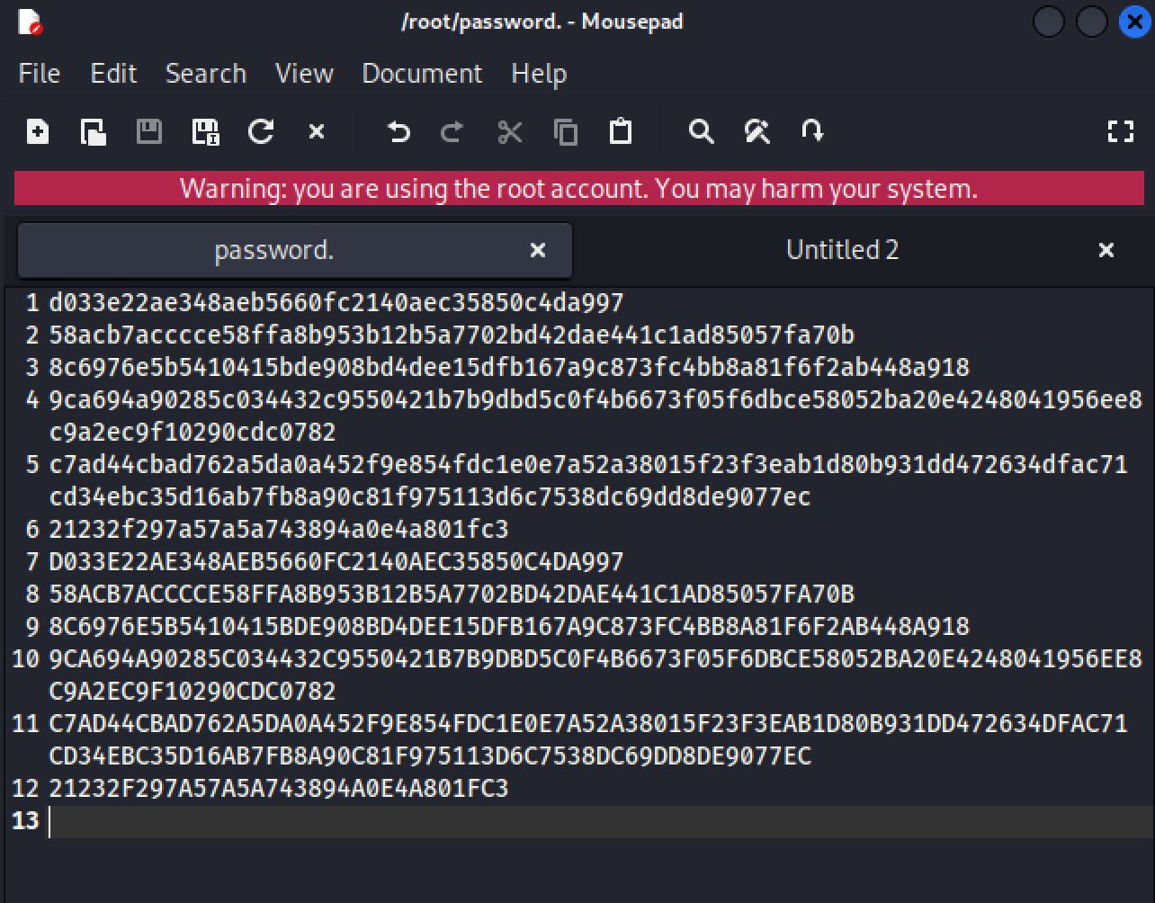The width and height of the screenshot is (1155, 903).
Task: Toggle fullscreen mode
Action: (x=1120, y=132)
